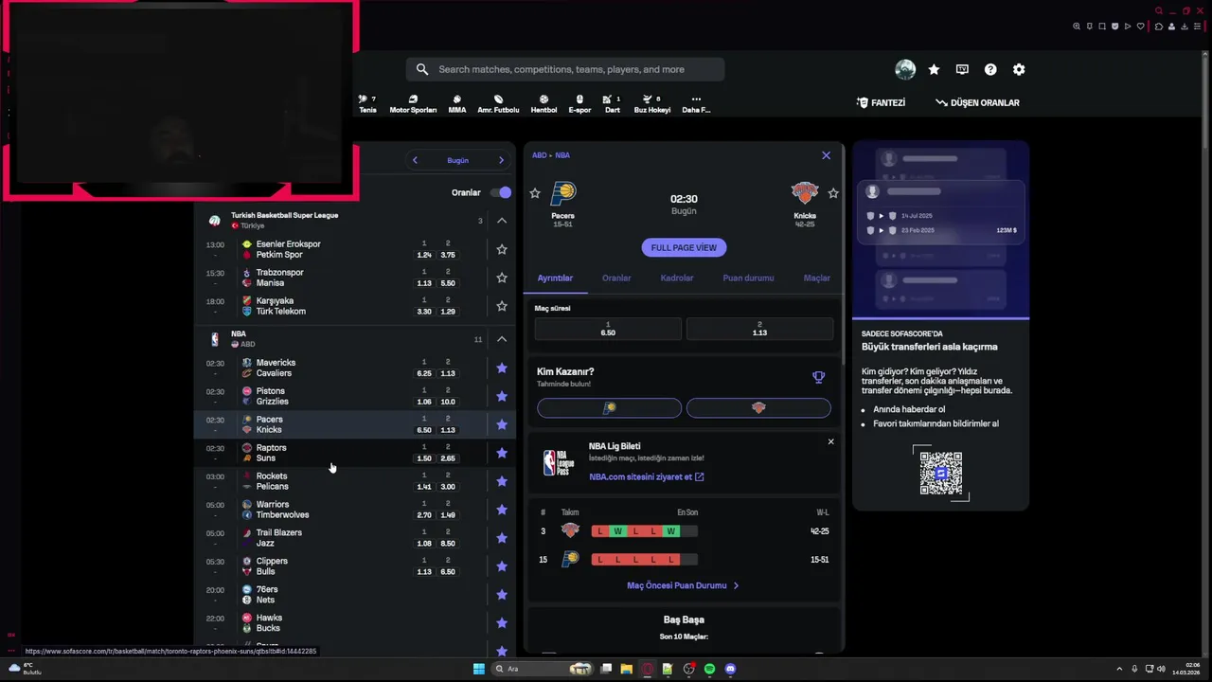1212x682 pixels.
Task: Select Maç süresi odds 6.50 for team 1
Action: click(x=608, y=329)
